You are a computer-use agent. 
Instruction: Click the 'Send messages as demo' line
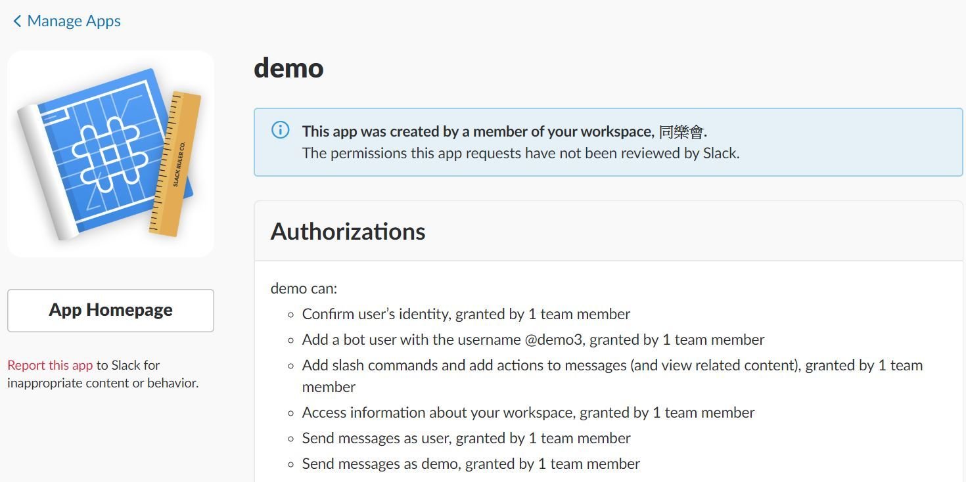[x=471, y=464]
